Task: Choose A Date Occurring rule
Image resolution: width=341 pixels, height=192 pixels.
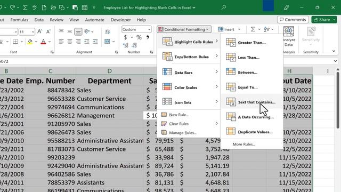Action: 251,117
